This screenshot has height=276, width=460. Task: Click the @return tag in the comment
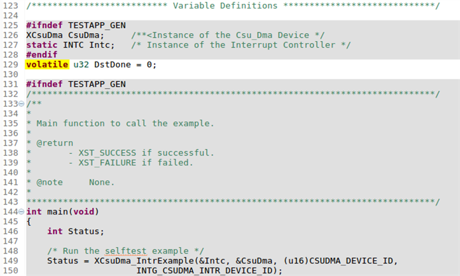[x=54, y=143]
